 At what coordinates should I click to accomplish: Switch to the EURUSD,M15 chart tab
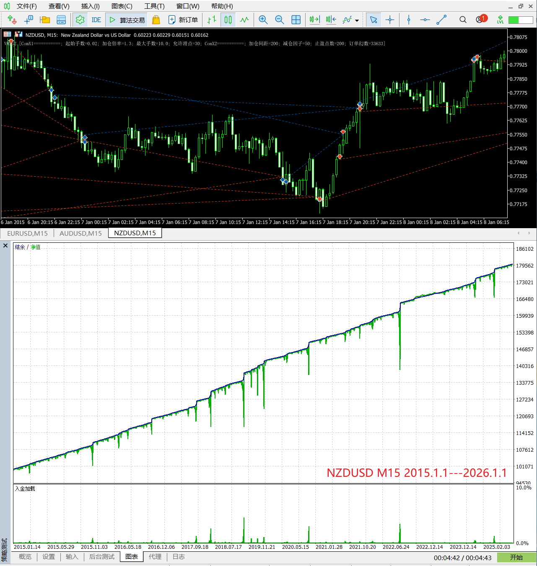(27, 233)
